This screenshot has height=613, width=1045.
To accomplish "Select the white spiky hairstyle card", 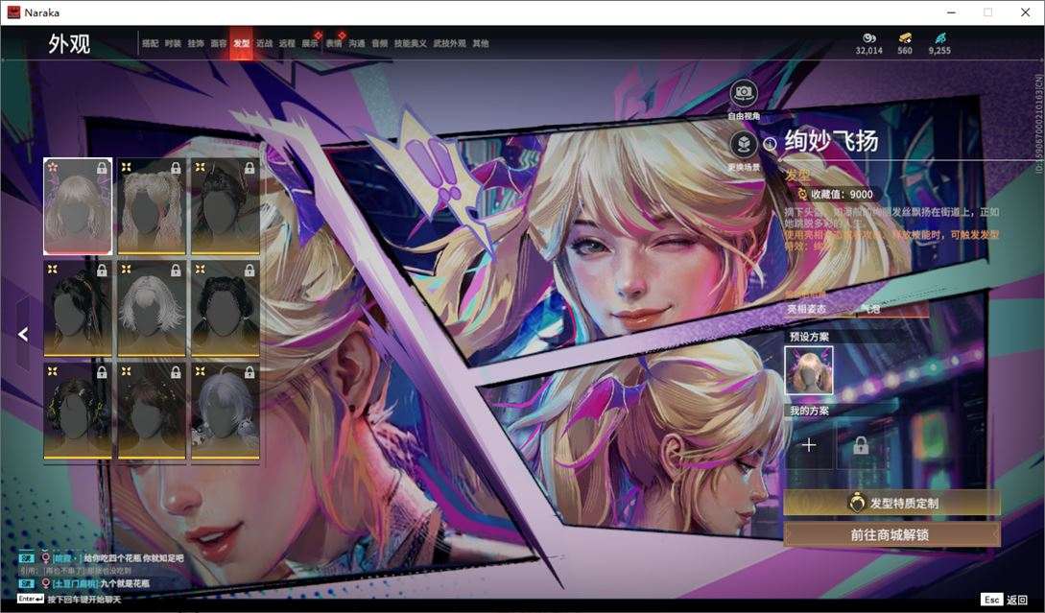I will coord(152,308).
